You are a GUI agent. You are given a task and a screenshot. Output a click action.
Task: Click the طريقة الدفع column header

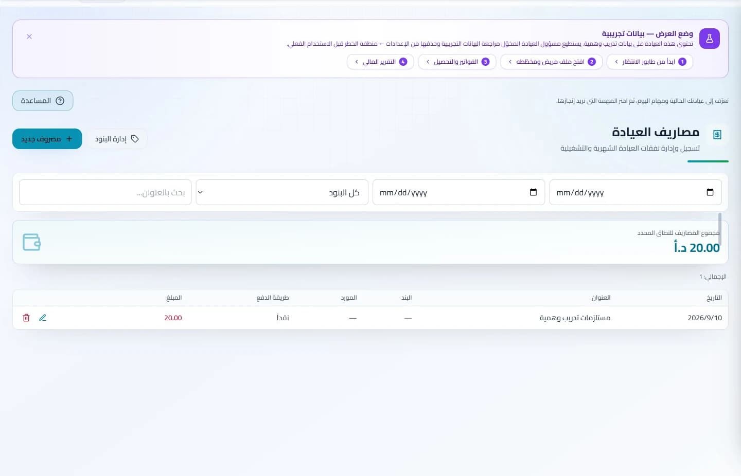(x=273, y=298)
